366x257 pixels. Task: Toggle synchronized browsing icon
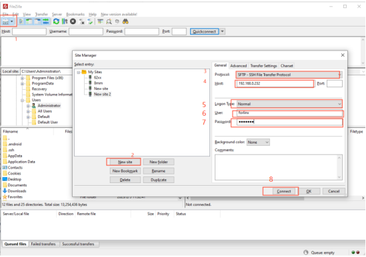[117, 22]
